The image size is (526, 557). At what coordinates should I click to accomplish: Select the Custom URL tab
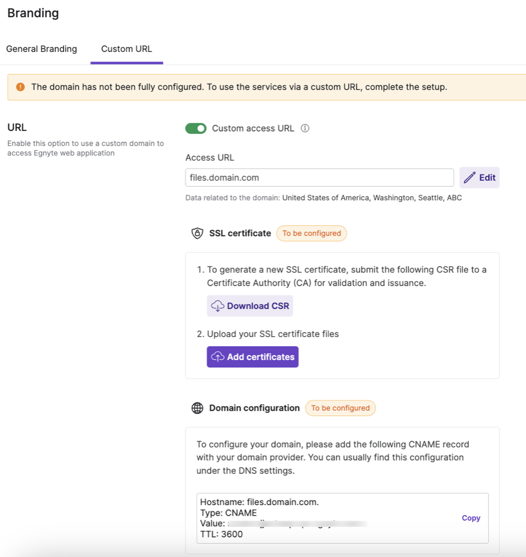[x=127, y=49]
